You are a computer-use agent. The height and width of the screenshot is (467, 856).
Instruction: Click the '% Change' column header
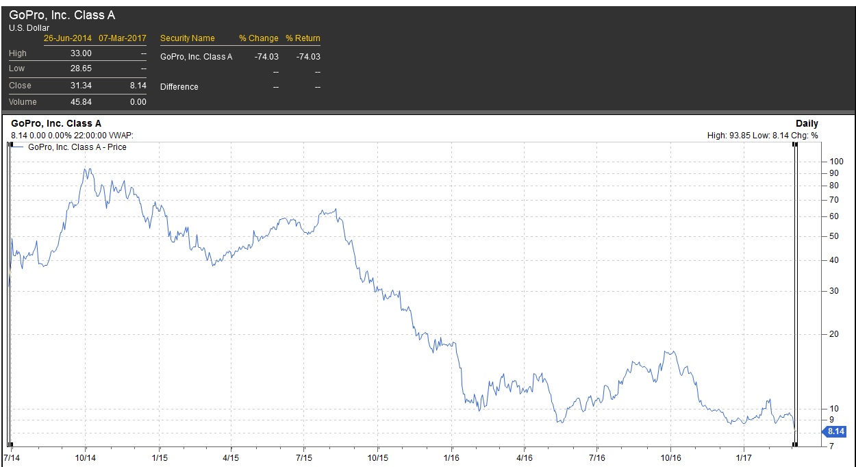[x=259, y=38]
